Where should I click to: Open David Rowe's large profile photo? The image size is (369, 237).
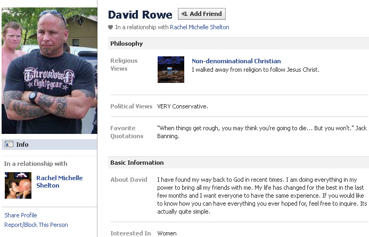(x=50, y=71)
